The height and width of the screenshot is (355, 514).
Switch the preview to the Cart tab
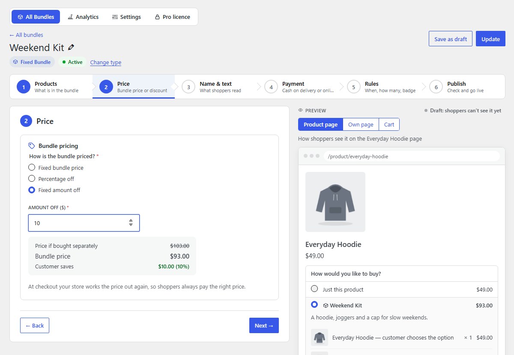click(389, 124)
